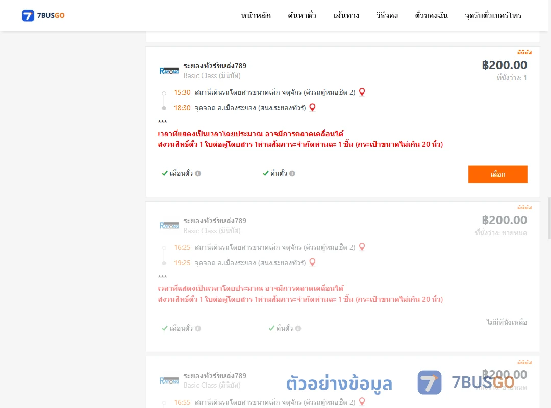Click เลื่อนตั๋ว label on 16:25 trip
This screenshot has width=551, height=408.
pyautogui.click(x=181, y=328)
